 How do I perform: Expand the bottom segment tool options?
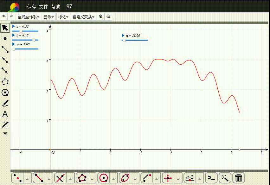49,179
